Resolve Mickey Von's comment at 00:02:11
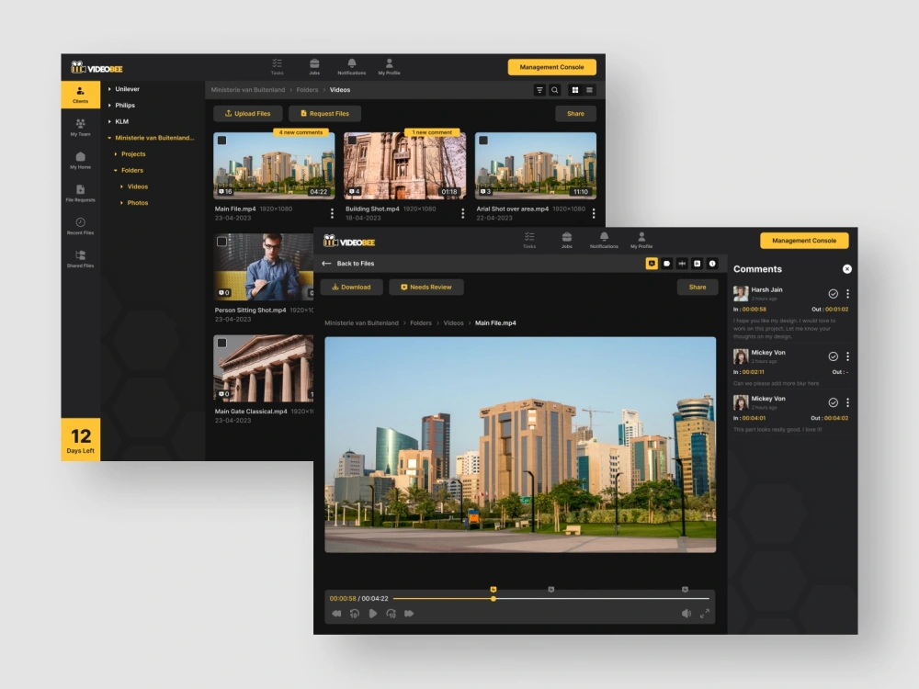 (833, 356)
